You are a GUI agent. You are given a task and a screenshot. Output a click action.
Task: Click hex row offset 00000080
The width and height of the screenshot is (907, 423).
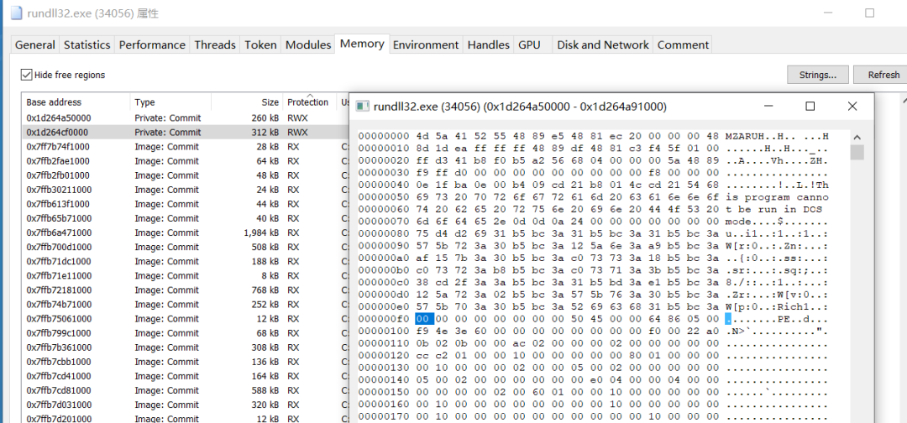click(x=384, y=233)
